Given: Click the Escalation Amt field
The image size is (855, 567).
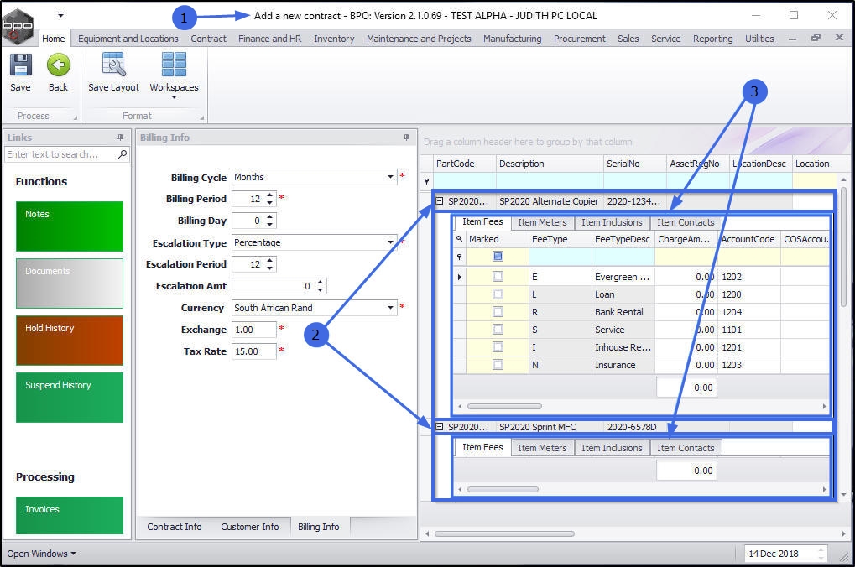Looking at the screenshot, I should pos(273,286).
